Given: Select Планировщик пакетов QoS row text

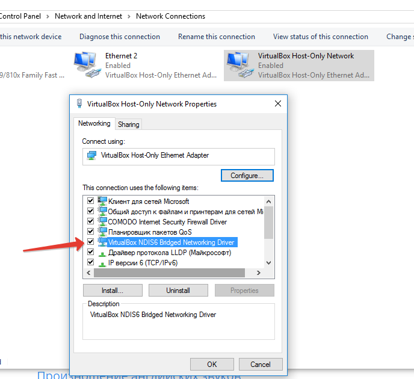Looking at the screenshot, I should click(150, 232).
